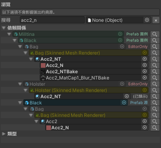Image resolution: width=161 pixels, height=148 pixels.
Task: Click the magnifier on Bag EditorOnly row
Action: coord(155,47)
